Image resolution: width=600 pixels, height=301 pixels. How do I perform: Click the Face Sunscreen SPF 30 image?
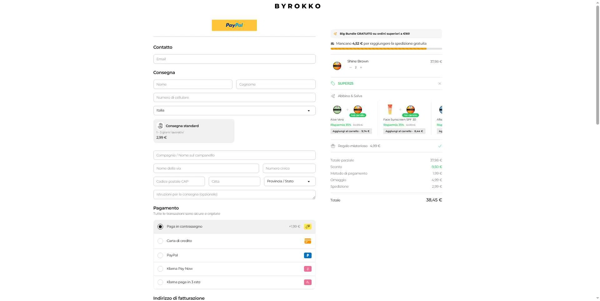[390, 109]
